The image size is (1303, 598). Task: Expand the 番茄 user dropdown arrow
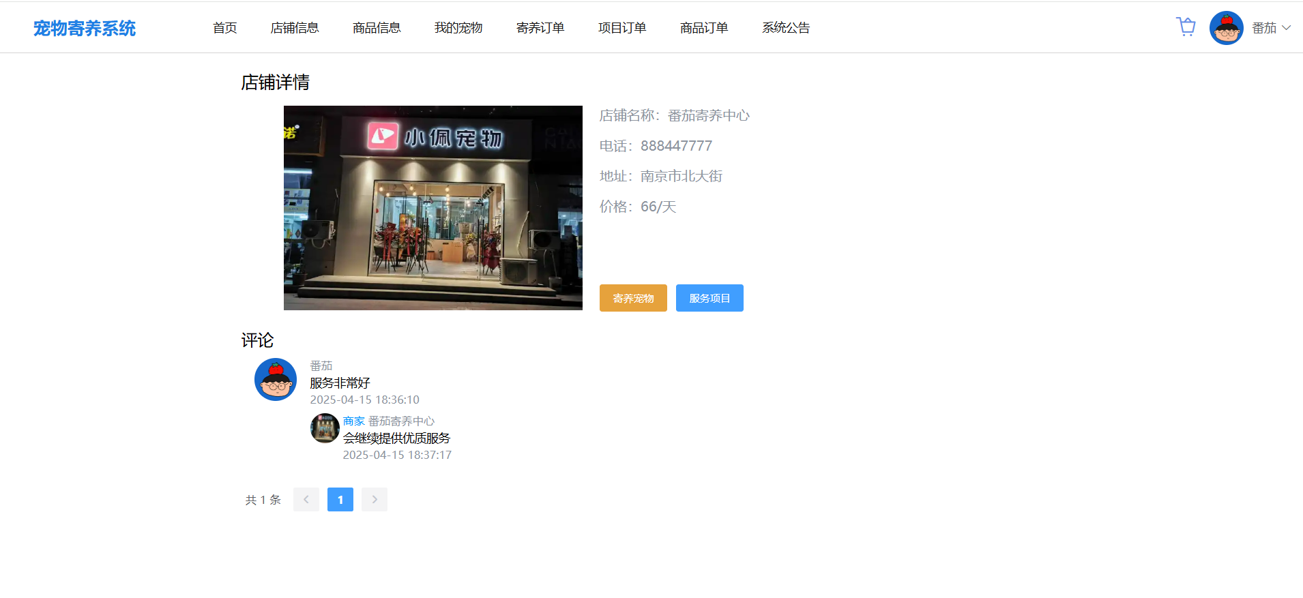[x=1286, y=28]
